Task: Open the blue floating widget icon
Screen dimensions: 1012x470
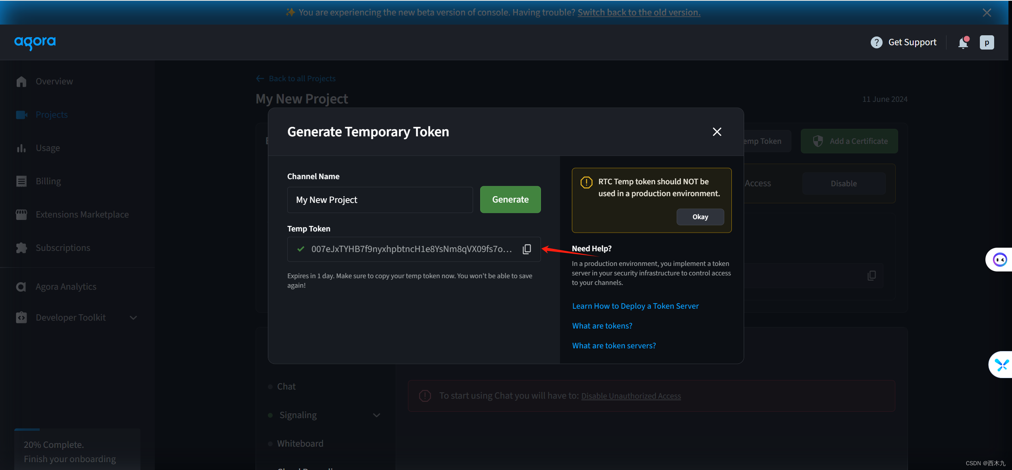Action: 1002,365
